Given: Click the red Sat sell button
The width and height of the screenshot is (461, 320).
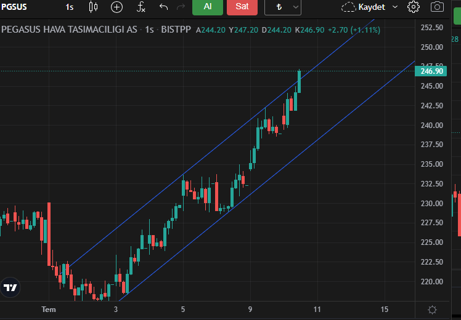Looking at the screenshot, I should [242, 7].
